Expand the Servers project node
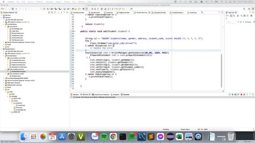 (2, 15)
